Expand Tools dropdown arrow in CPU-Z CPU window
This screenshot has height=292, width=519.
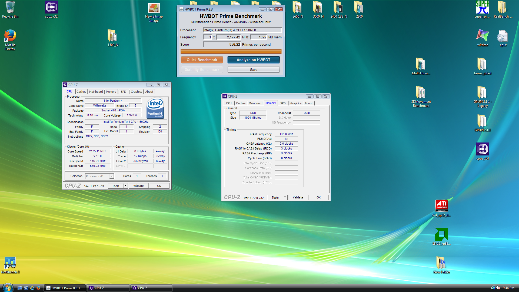[x=125, y=186]
